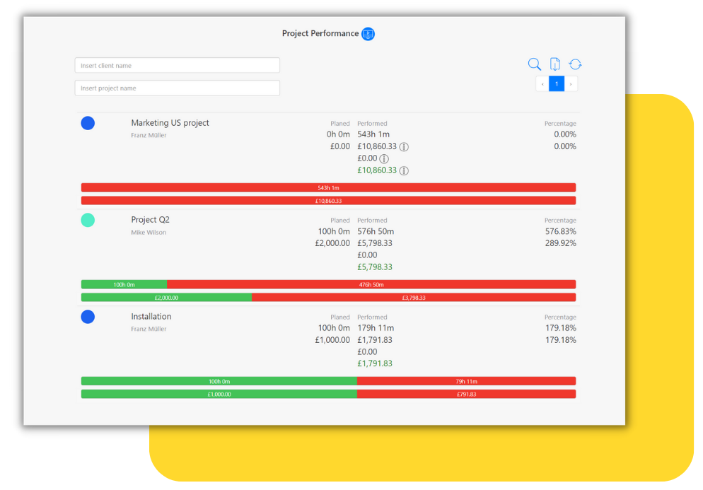This screenshot has height=490, width=703.
Task: Focus the Insert client name field
Action: (x=177, y=66)
